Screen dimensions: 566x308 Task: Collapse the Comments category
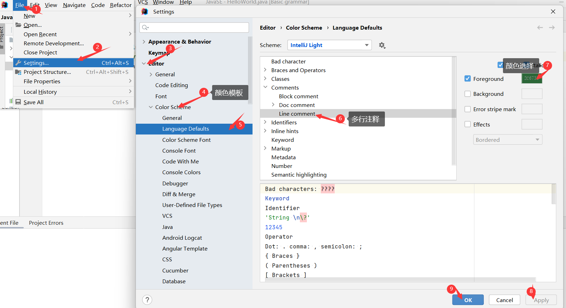(265, 87)
